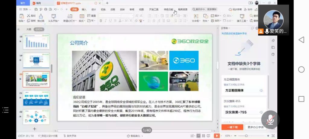309x139 pixels.
Task: Open the 特色功能 tab
Action: (x=168, y=9)
